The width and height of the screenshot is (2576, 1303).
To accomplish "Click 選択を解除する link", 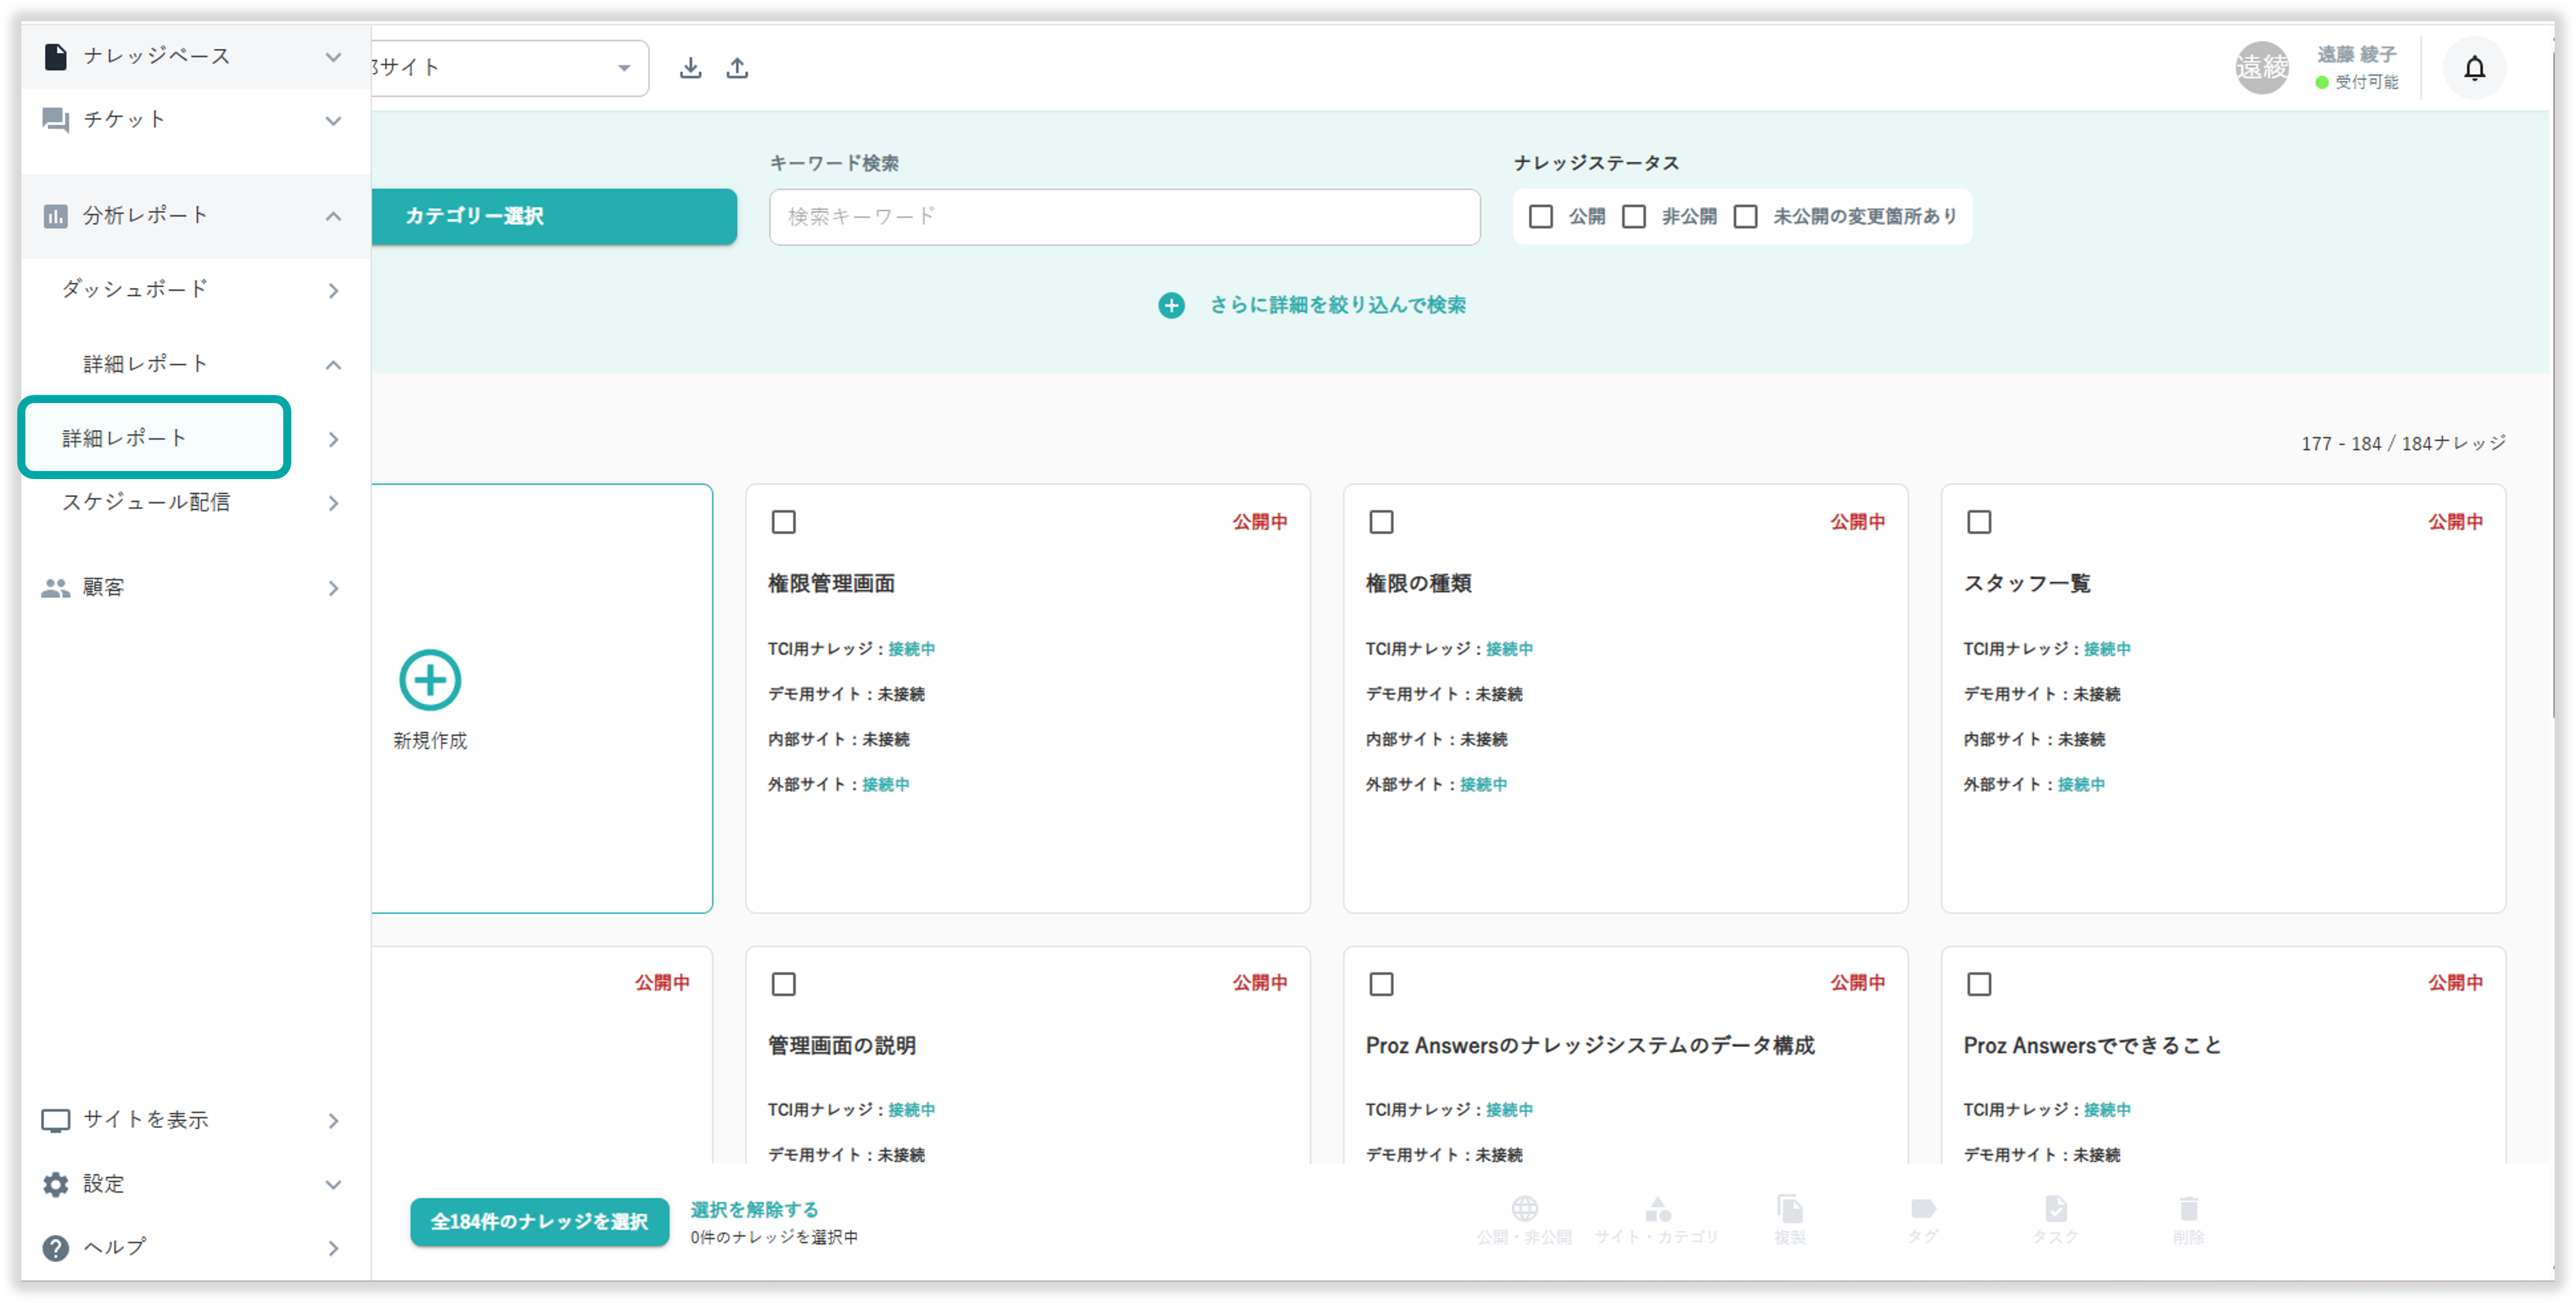I will coord(754,1209).
